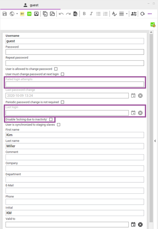Clear the Valid to date

pos(140,225)
